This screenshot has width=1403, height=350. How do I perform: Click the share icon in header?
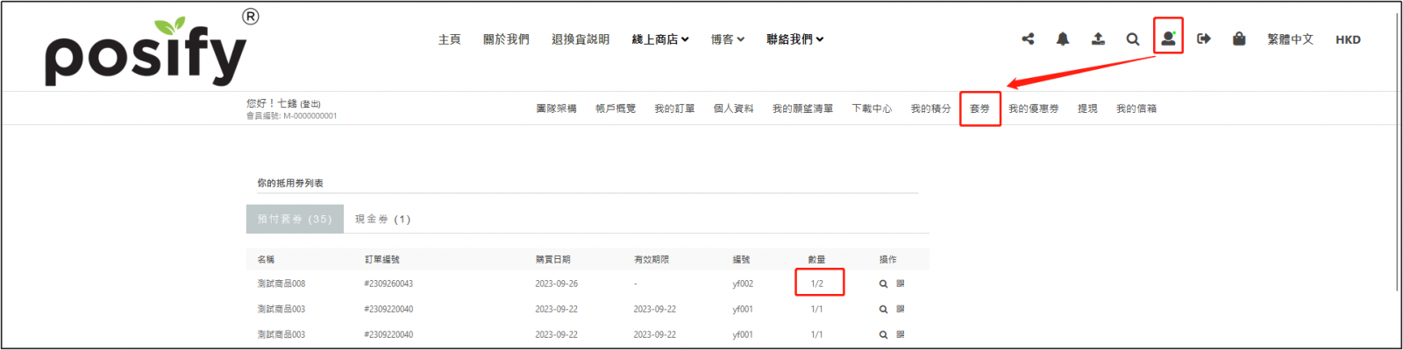coord(1028,39)
